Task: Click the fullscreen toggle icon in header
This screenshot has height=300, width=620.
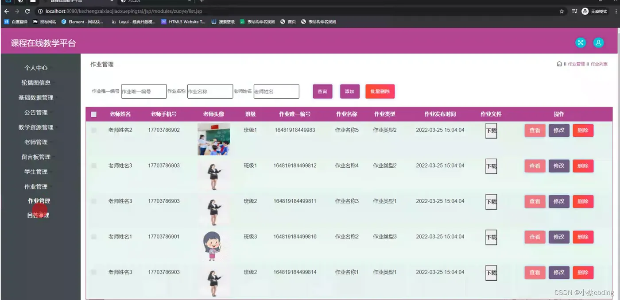Action: pos(580,42)
